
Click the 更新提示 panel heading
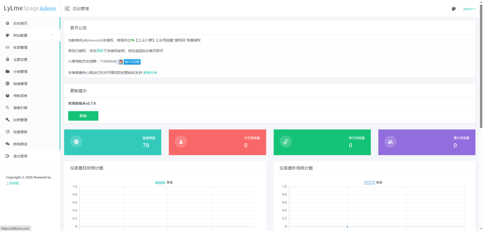click(79, 91)
